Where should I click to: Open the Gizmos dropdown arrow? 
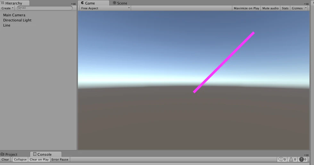click(x=306, y=8)
